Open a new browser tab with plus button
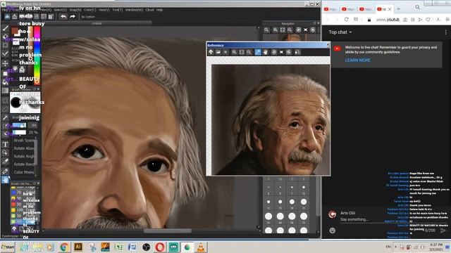451x253 pixels. pos(398,9)
